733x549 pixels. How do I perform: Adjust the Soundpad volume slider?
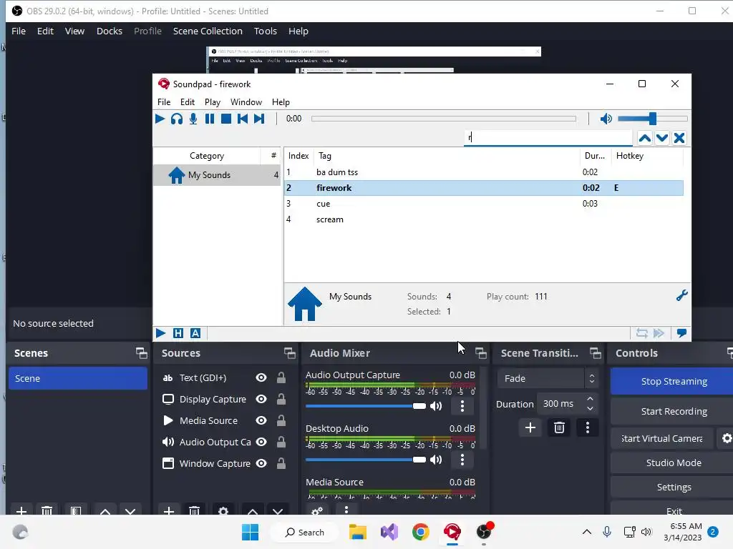click(653, 119)
